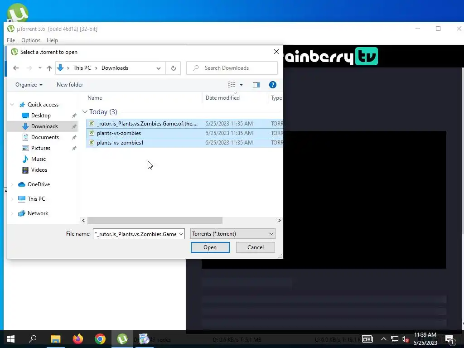Image resolution: width=464 pixels, height=348 pixels.
Task: Click the Search Downloads field
Action: [x=232, y=68]
